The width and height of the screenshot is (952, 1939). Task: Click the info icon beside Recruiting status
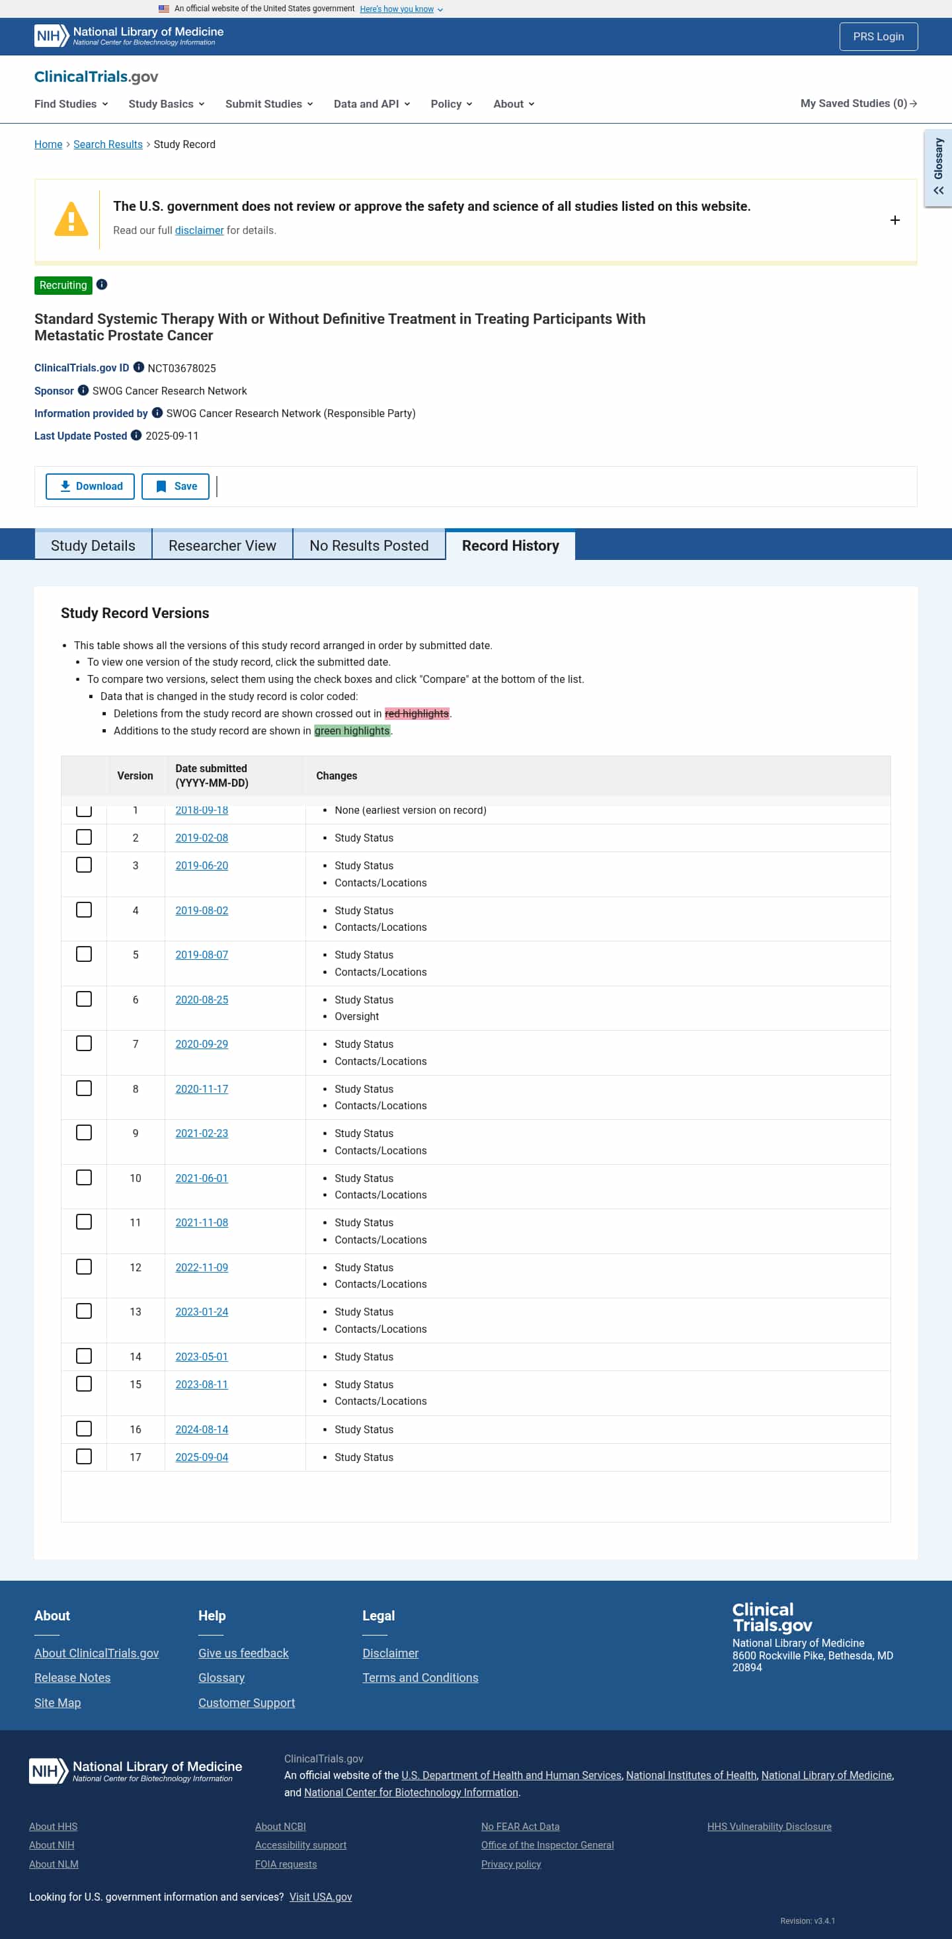102,284
